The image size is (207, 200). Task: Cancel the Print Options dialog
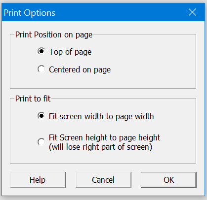tap(103, 180)
